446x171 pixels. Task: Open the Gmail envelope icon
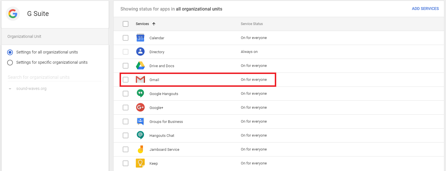point(140,80)
